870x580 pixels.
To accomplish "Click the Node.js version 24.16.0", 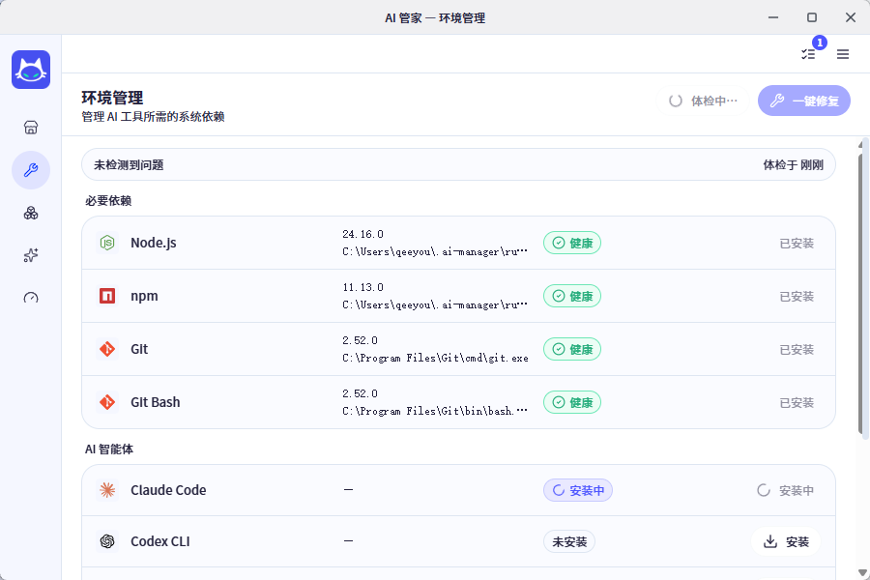I will tap(362, 234).
